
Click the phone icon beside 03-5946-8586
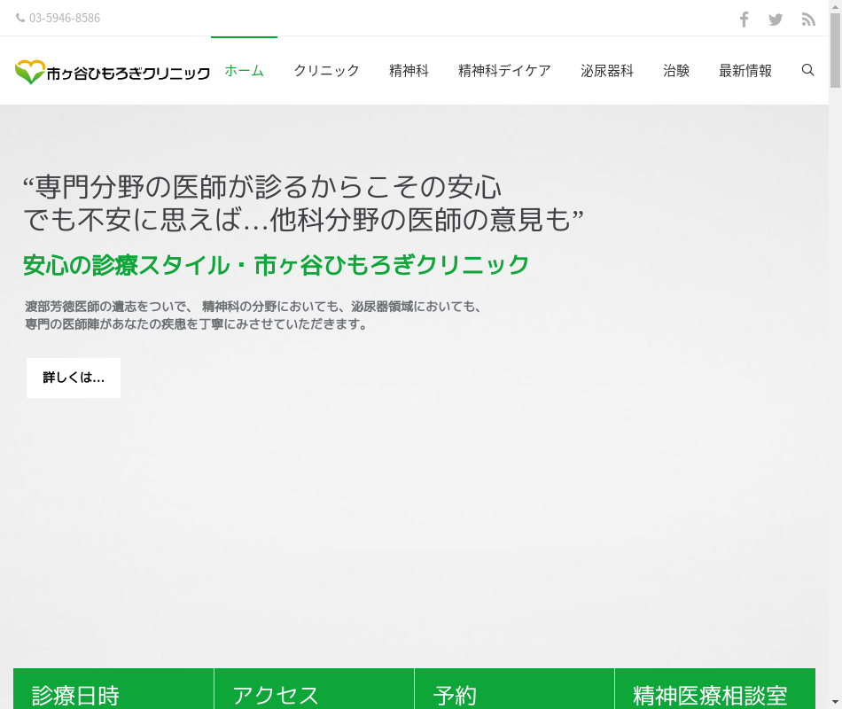point(20,18)
